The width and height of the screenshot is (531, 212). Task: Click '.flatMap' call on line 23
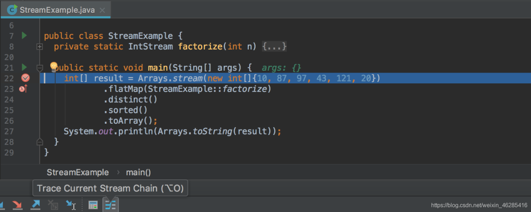coord(123,89)
